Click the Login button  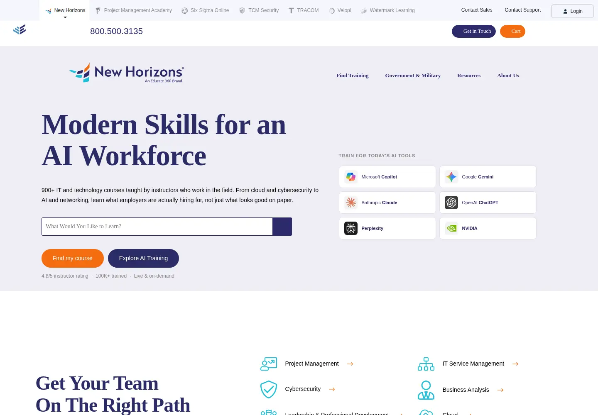[572, 11]
